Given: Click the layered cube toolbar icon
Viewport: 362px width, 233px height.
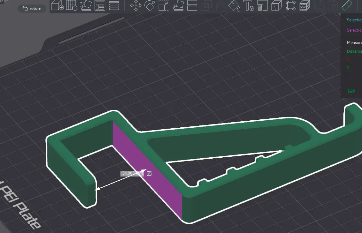Looking at the screenshot, I should tap(305, 5).
